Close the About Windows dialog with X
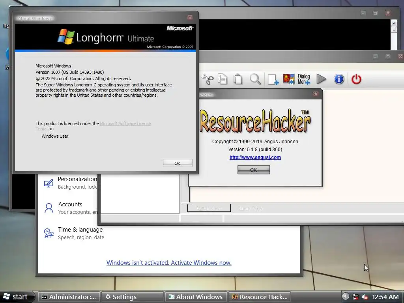Image resolution: width=404 pixels, height=303 pixels. pos(190,17)
